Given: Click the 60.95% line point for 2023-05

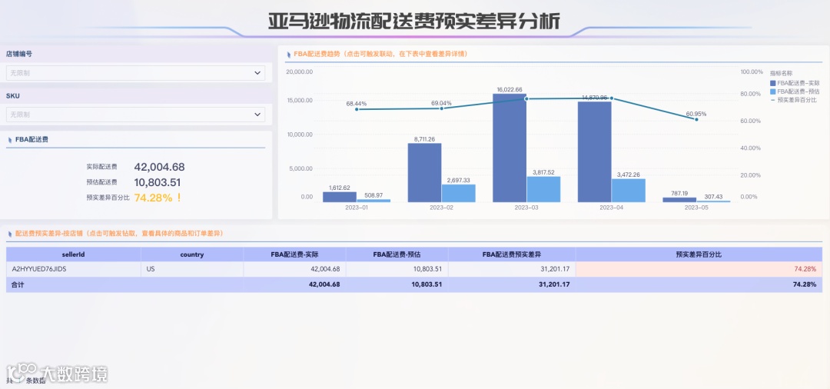Looking at the screenshot, I should coord(696,119).
